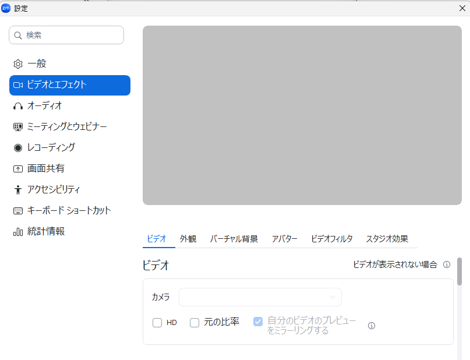Open レコーディング settings
470x360 pixels.
pyautogui.click(x=70, y=148)
